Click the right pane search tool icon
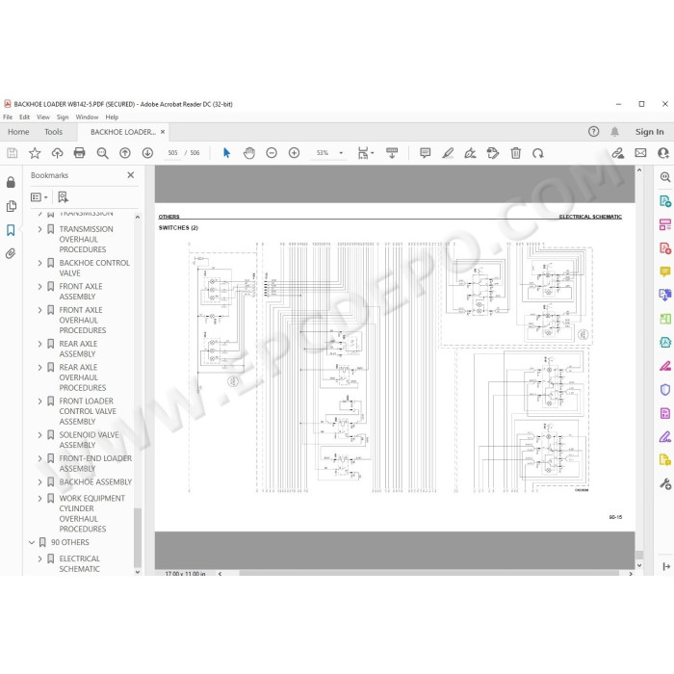Viewport: 674px width, 674px height. [665, 177]
